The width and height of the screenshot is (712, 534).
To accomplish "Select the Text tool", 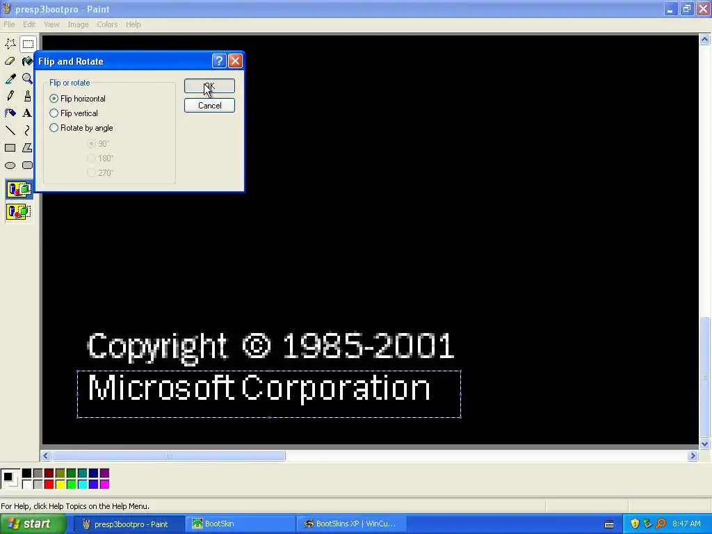I will pos(28,113).
